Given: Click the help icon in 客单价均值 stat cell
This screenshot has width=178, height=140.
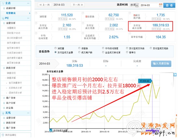Looking at the screenshot, I should pos(130,33).
